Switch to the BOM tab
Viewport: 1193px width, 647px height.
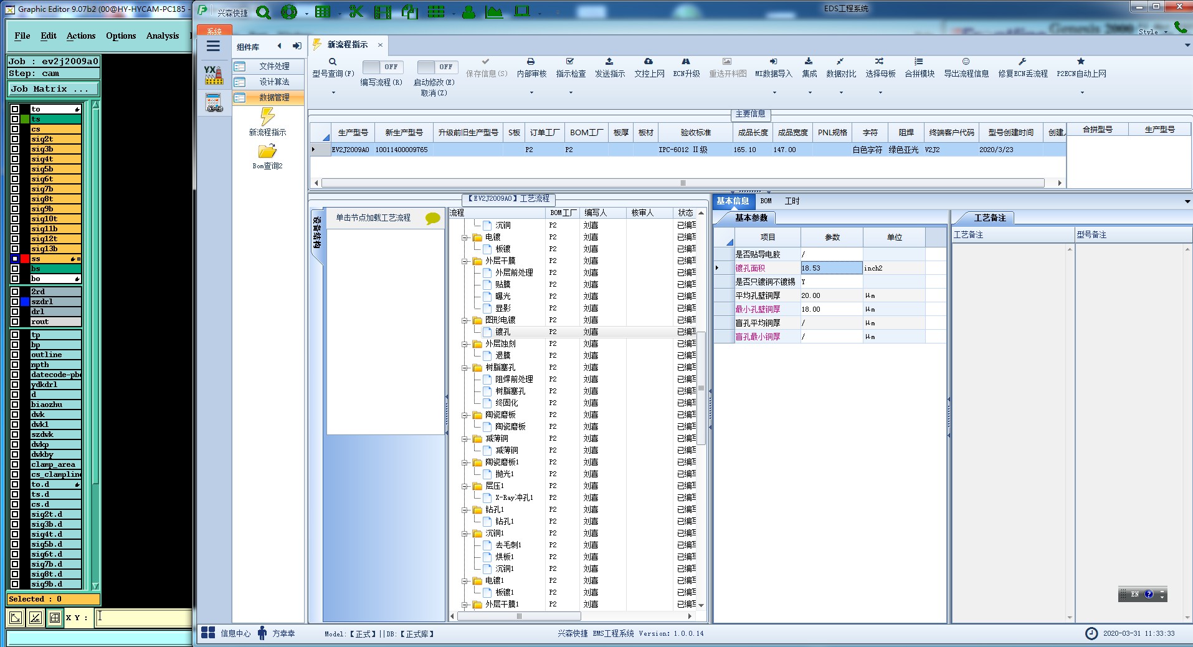coord(766,201)
